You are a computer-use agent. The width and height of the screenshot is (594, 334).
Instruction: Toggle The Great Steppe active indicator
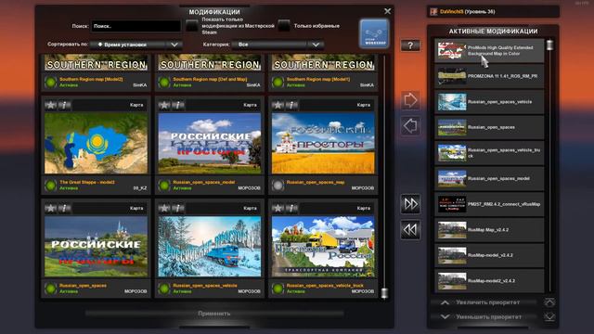tap(50, 186)
